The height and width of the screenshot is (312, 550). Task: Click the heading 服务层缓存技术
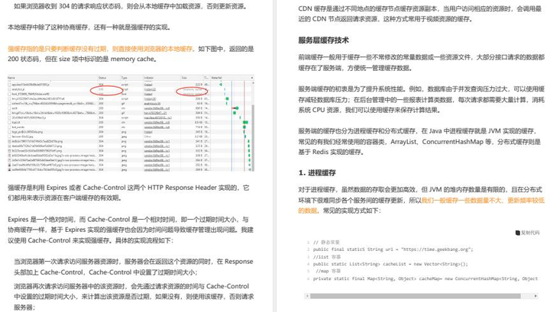coord(323,40)
